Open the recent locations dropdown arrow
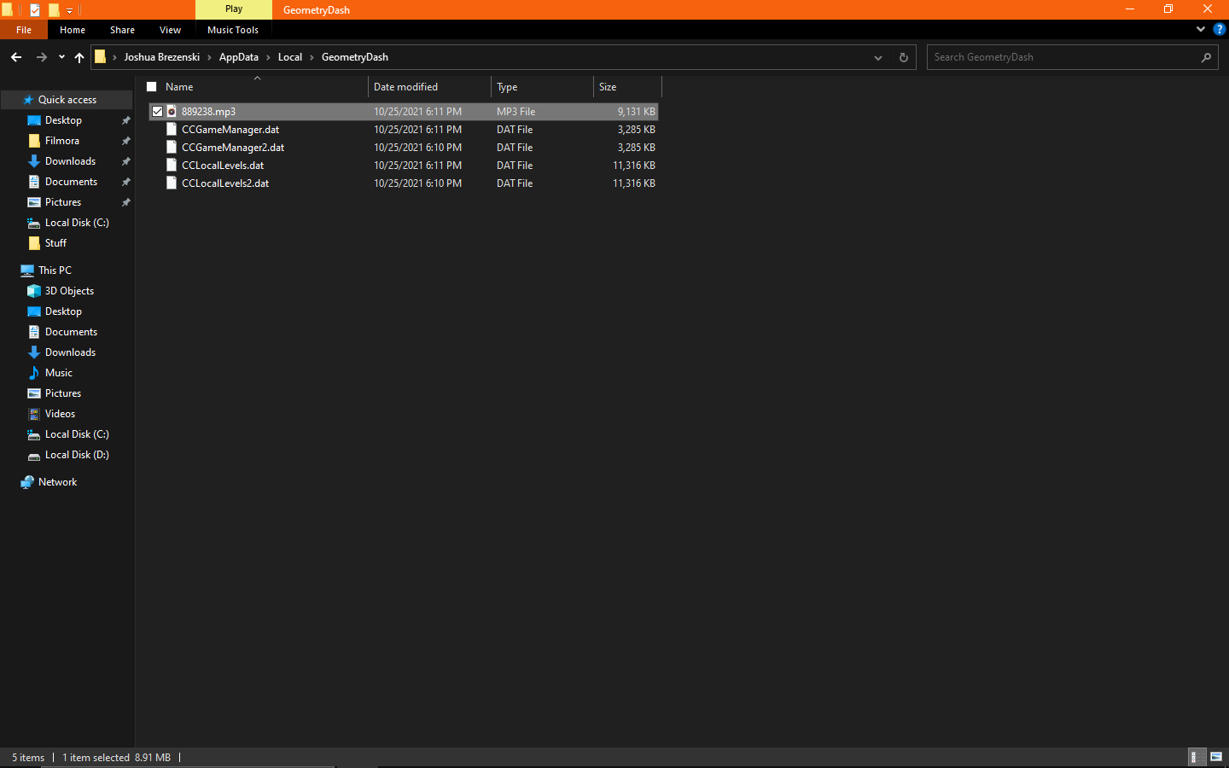Screen dimensions: 1229x768 (x=61, y=57)
